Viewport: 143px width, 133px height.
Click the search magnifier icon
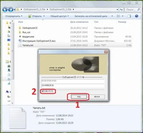click(x=139, y=9)
